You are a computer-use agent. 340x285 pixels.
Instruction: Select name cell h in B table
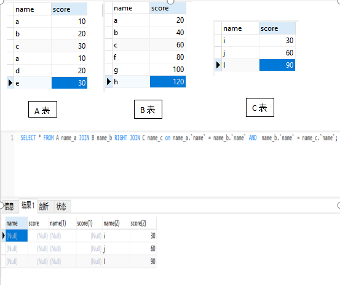(131, 82)
